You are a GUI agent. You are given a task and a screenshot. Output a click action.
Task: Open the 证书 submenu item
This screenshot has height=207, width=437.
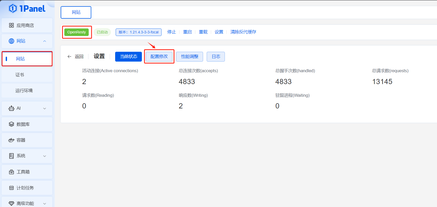(x=27, y=75)
